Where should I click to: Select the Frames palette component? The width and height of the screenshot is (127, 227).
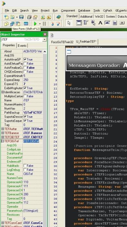click(x=79, y=23)
